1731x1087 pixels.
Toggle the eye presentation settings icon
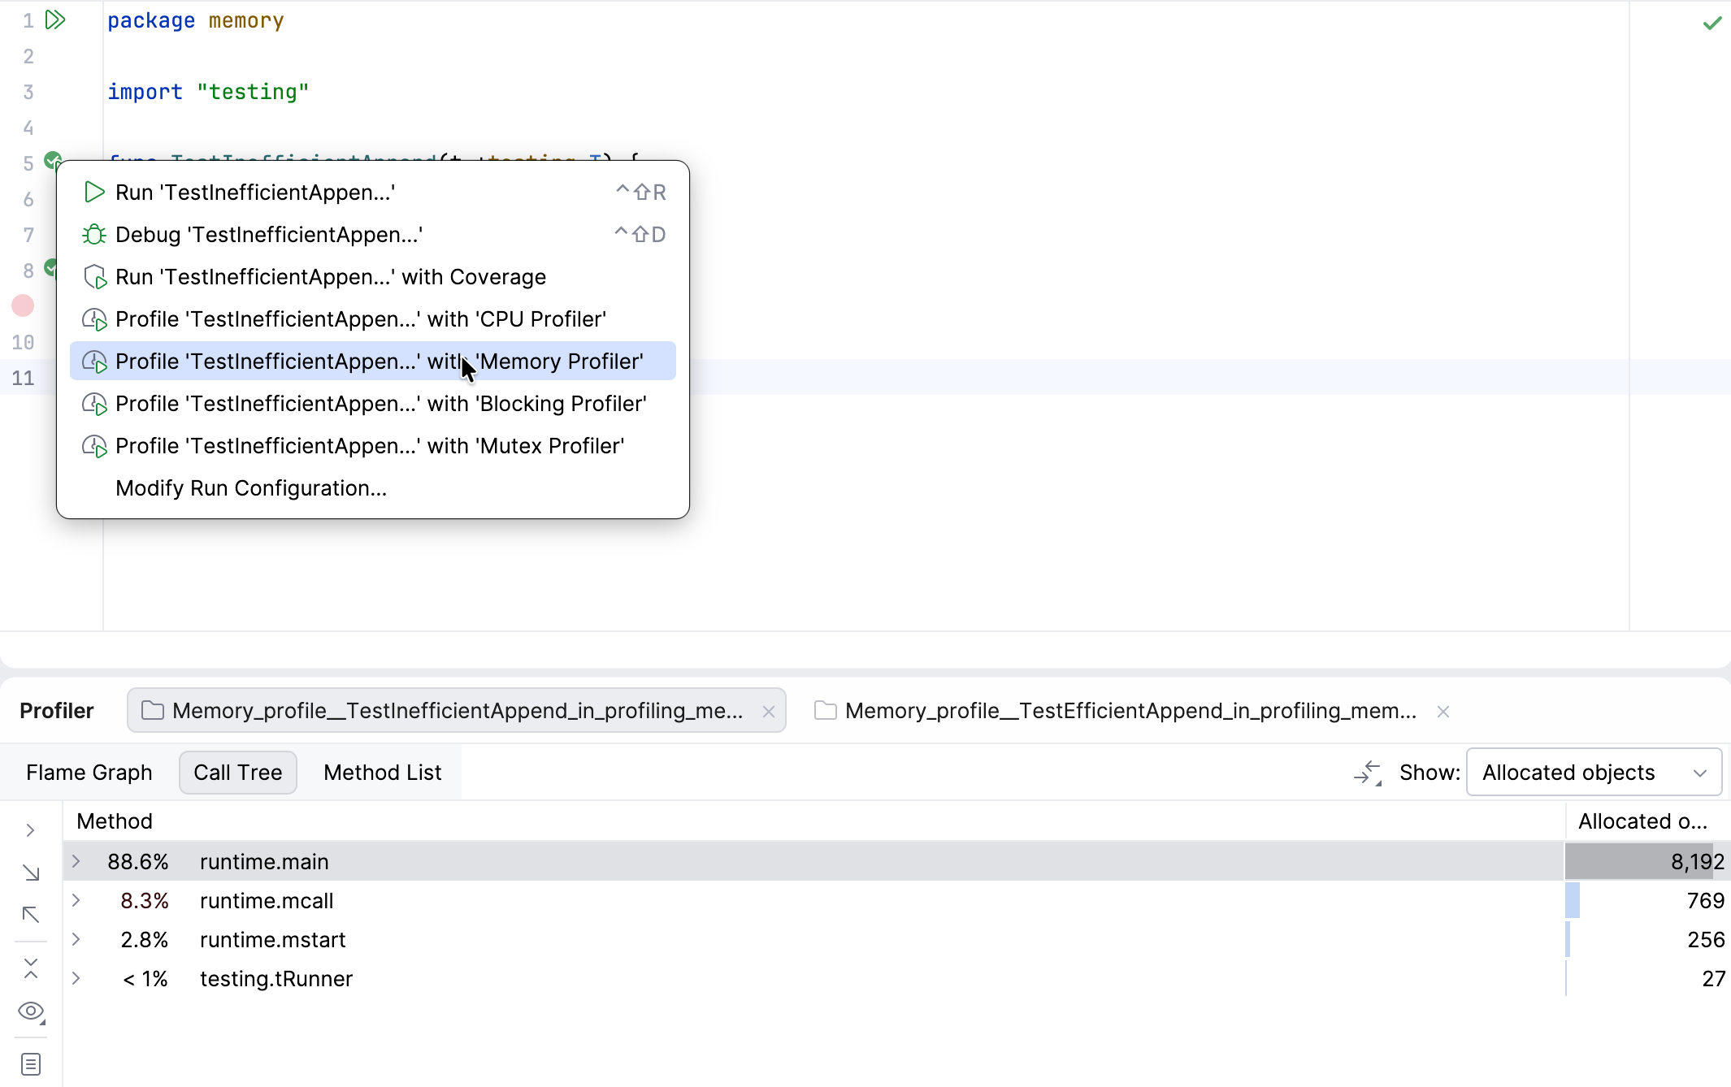click(x=31, y=1011)
